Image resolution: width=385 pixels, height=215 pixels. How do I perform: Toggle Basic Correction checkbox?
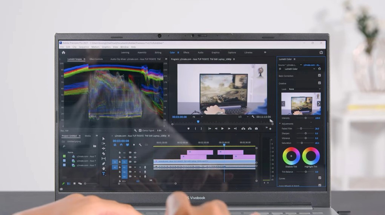tap(319, 75)
